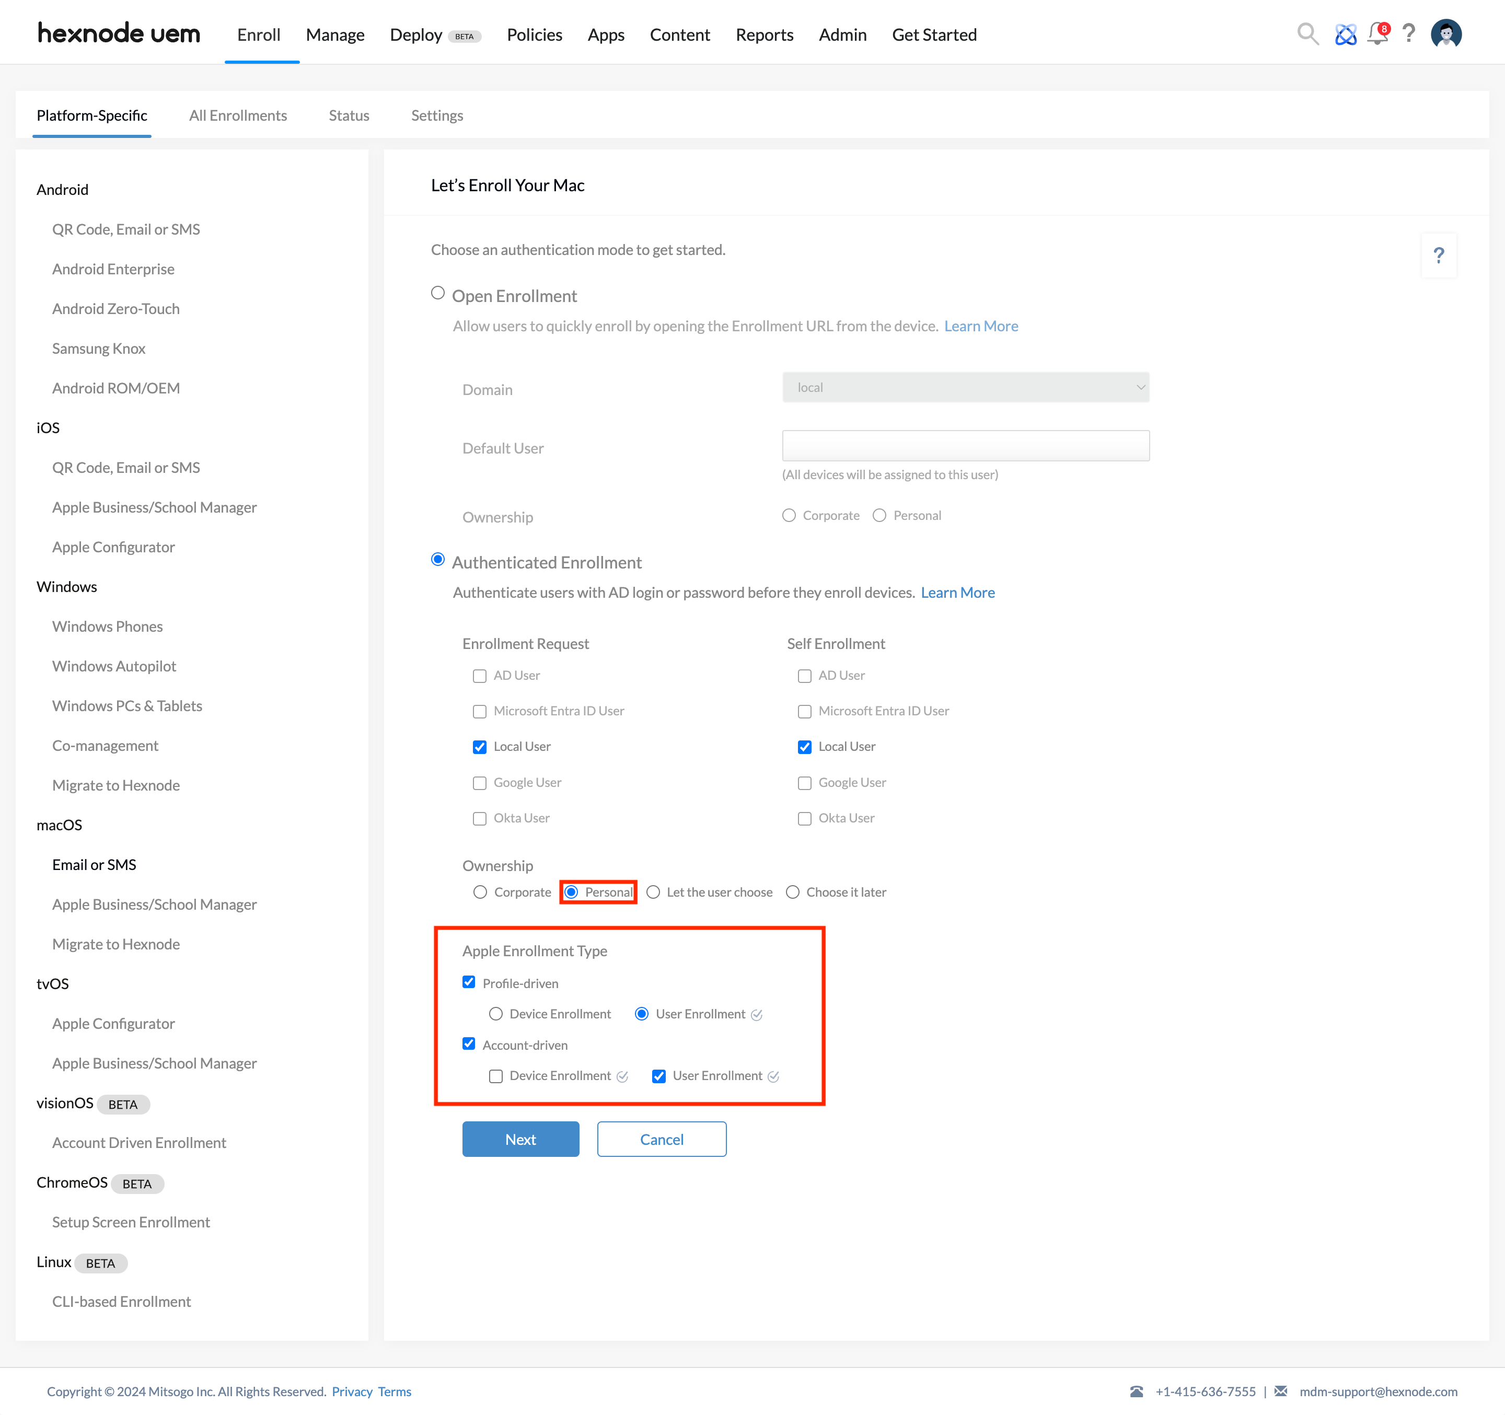1505x1415 pixels.
Task: Select Authenticated Enrollment radio button
Action: click(x=437, y=560)
